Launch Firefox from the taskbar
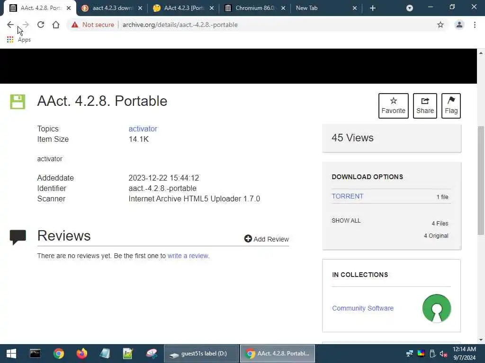Image resolution: width=485 pixels, height=363 pixels. (81, 354)
